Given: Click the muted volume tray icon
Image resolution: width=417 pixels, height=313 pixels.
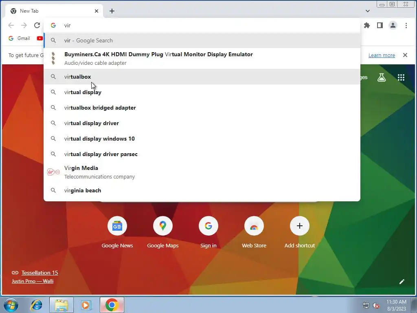Looking at the screenshot, I should 376,306.
